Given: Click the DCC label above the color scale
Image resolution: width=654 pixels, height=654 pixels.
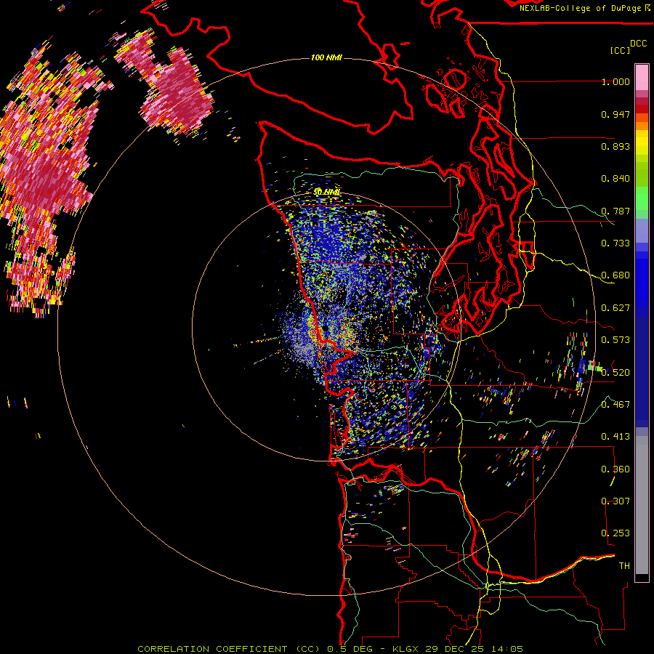Looking at the screenshot, I should (638, 44).
